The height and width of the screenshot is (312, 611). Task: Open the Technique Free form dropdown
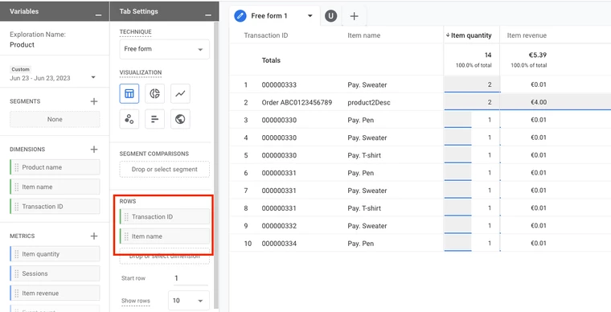(x=165, y=49)
